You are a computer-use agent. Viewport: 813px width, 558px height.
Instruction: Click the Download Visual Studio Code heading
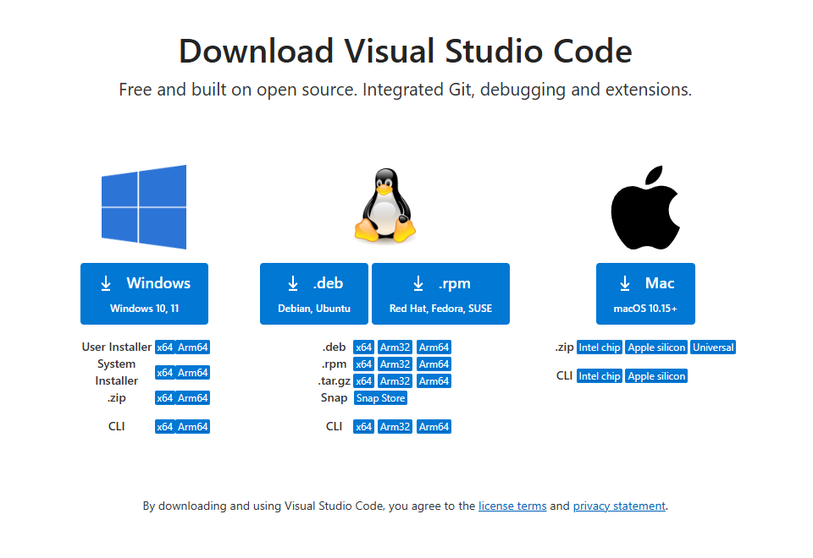(x=406, y=52)
